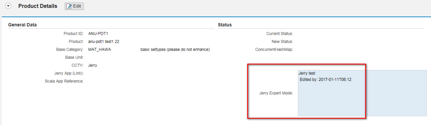Select base category MAT_HAWA
The height and width of the screenshot is (125, 431).
pyautogui.click(x=99, y=49)
